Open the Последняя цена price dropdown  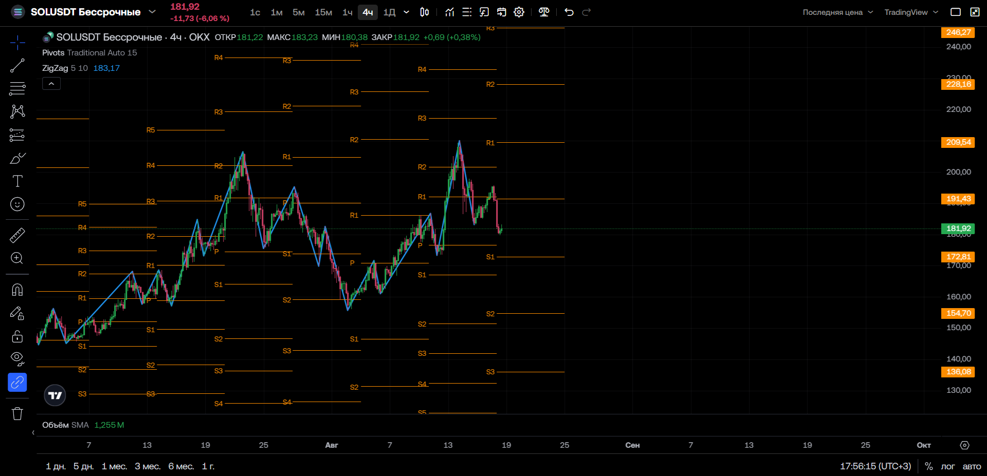838,12
